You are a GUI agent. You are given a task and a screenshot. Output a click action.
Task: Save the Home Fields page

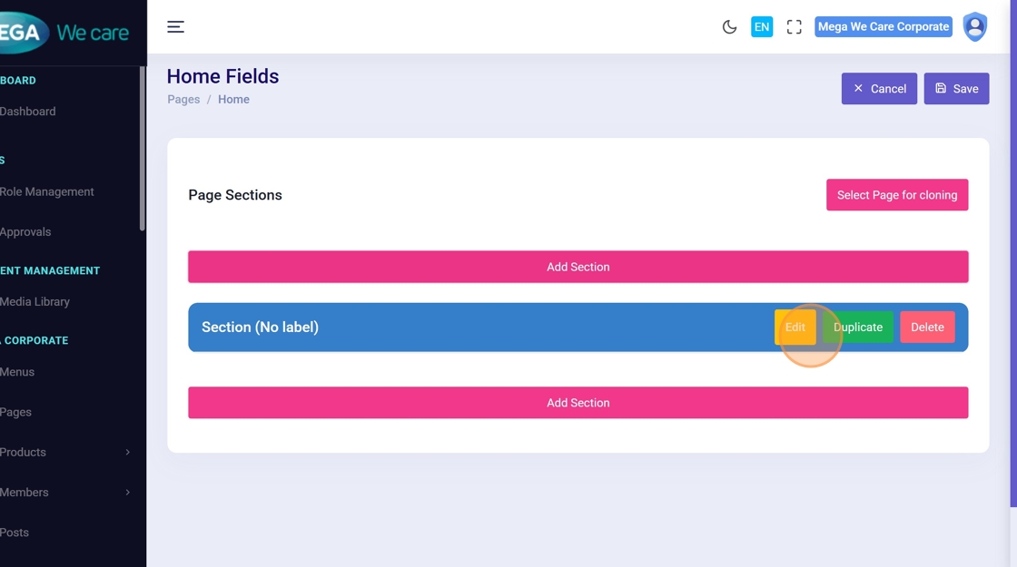(956, 89)
